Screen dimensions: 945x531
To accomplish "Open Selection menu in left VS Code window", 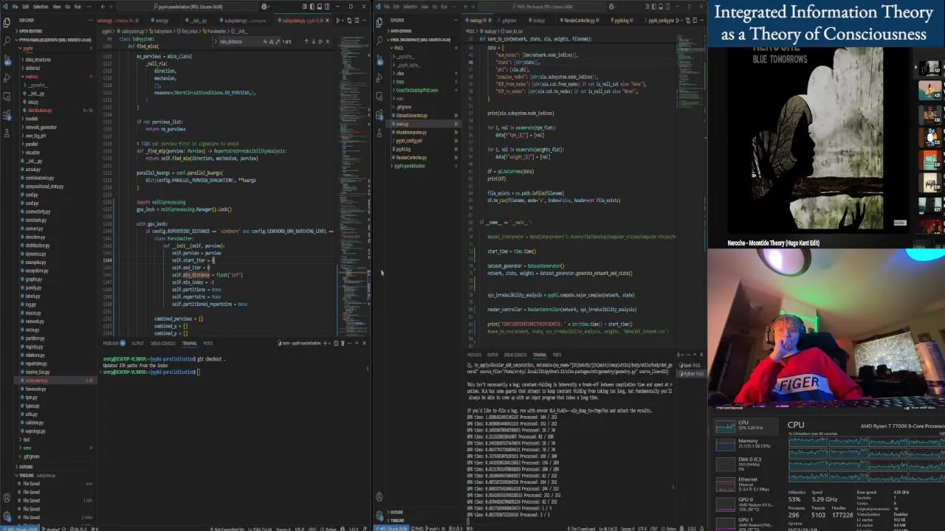I will click(x=41, y=7).
